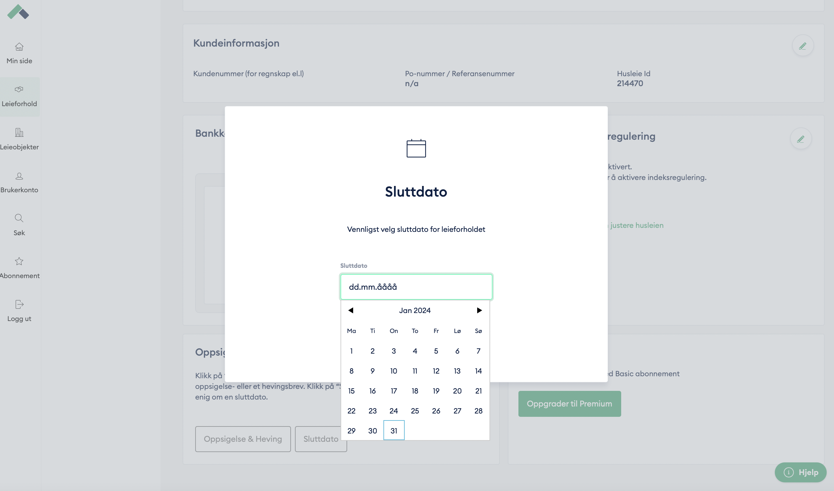834x491 pixels.
Task: Go to next month arrow
Action: (479, 310)
